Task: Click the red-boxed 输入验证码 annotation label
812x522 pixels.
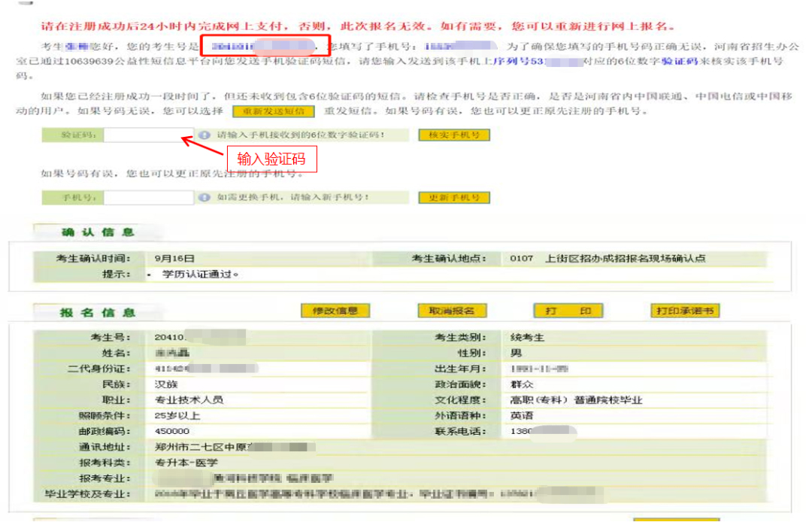Action: point(271,159)
